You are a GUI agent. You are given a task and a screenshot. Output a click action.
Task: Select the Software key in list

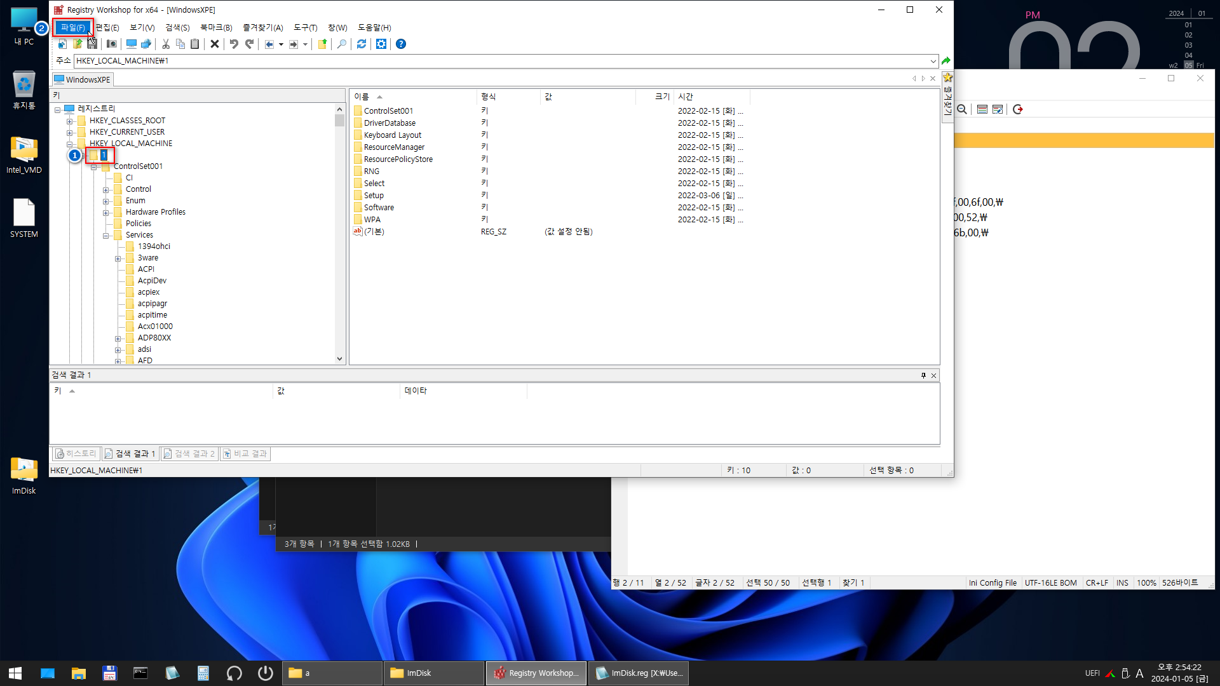(379, 208)
